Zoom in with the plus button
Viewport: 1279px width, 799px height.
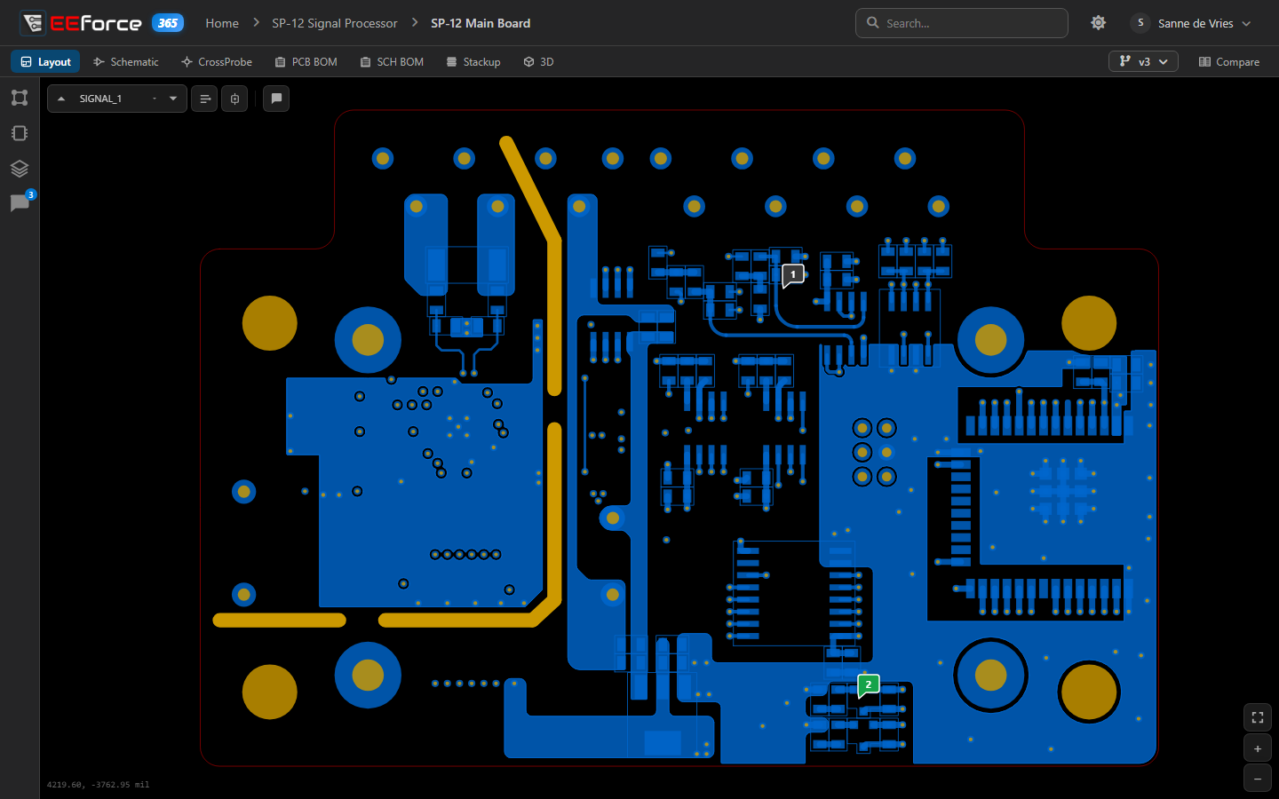point(1258,748)
